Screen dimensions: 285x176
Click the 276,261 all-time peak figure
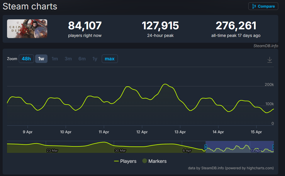[236, 25]
